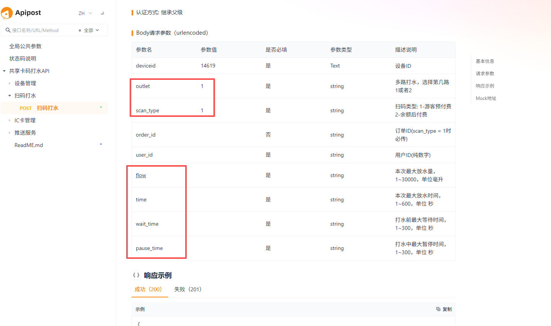This screenshot has height=326, width=551.
Task: Select the 成功 (200) tab
Action: 148,289
